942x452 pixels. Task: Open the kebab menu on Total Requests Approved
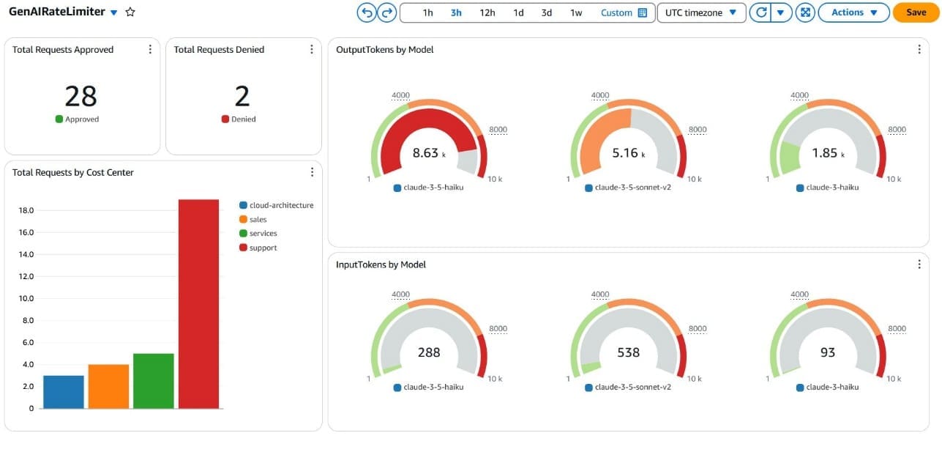click(150, 49)
